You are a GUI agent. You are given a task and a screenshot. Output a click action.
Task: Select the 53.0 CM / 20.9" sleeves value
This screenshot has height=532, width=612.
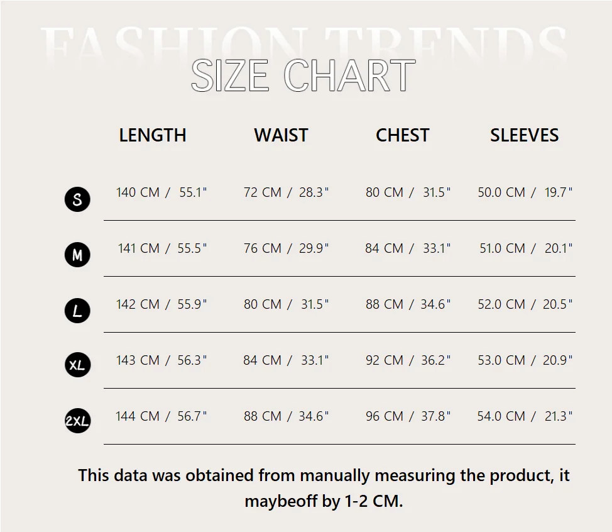click(x=525, y=360)
